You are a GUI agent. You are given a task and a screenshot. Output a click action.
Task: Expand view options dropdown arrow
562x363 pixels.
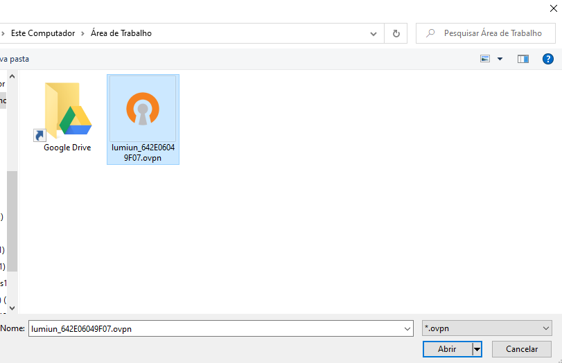(x=500, y=59)
